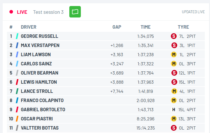This screenshot has width=210, height=133.
Task: Sort by the TYRE column header
Action: point(183,27)
